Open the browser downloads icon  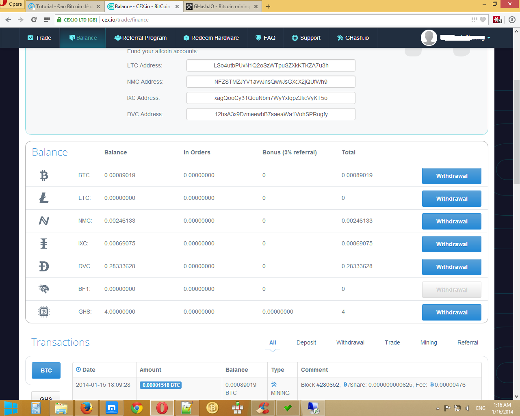(x=512, y=19)
